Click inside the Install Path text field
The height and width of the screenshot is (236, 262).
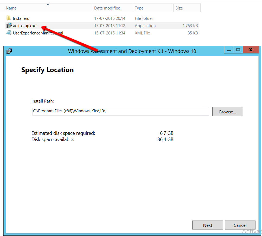click(x=120, y=111)
